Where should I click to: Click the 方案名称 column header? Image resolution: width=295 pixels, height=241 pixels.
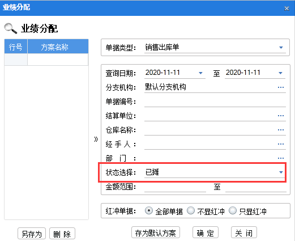pos(58,46)
